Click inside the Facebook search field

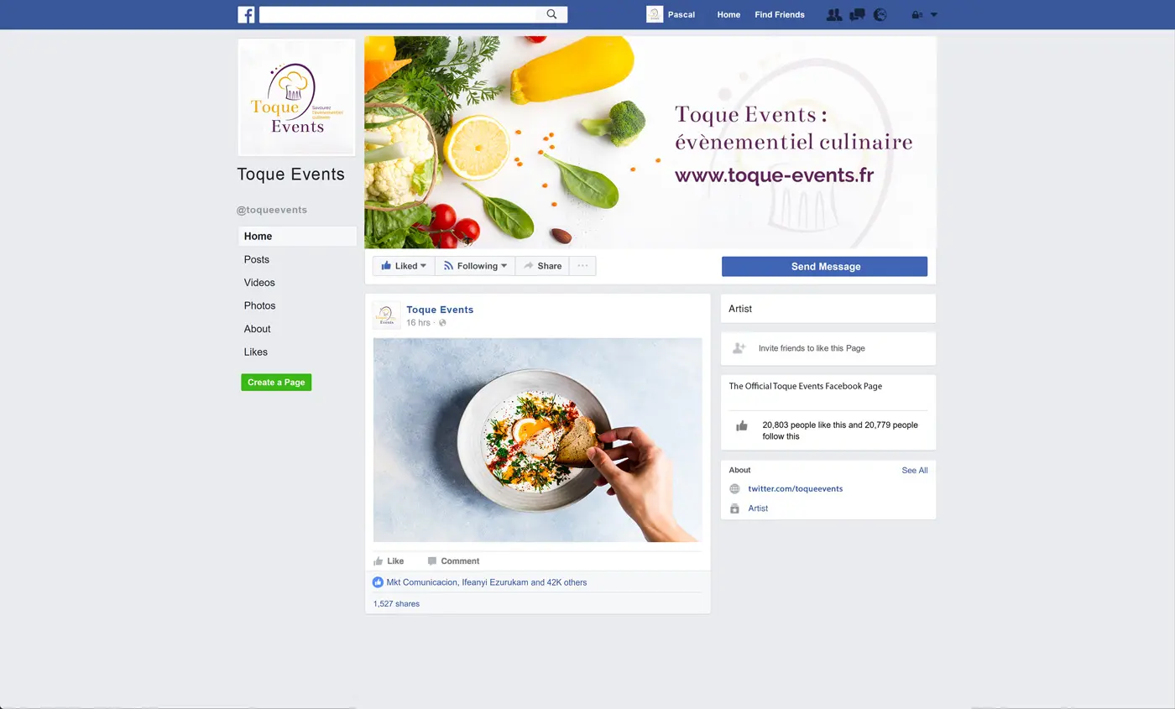point(398,14)
